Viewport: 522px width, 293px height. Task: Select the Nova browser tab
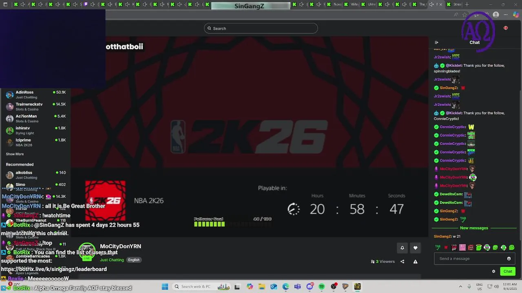pos(335,4)
